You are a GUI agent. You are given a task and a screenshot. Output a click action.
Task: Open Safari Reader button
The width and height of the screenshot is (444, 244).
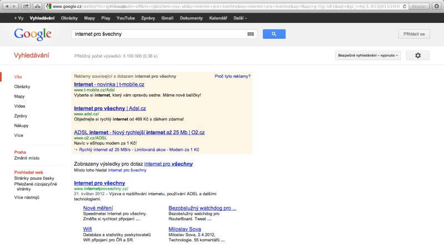click(x=418, y=6)
